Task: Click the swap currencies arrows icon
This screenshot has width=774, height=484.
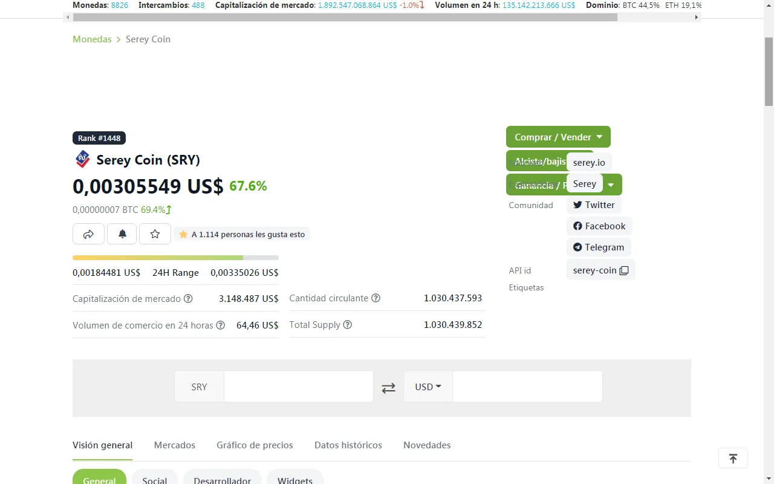Action: [388, 388]
